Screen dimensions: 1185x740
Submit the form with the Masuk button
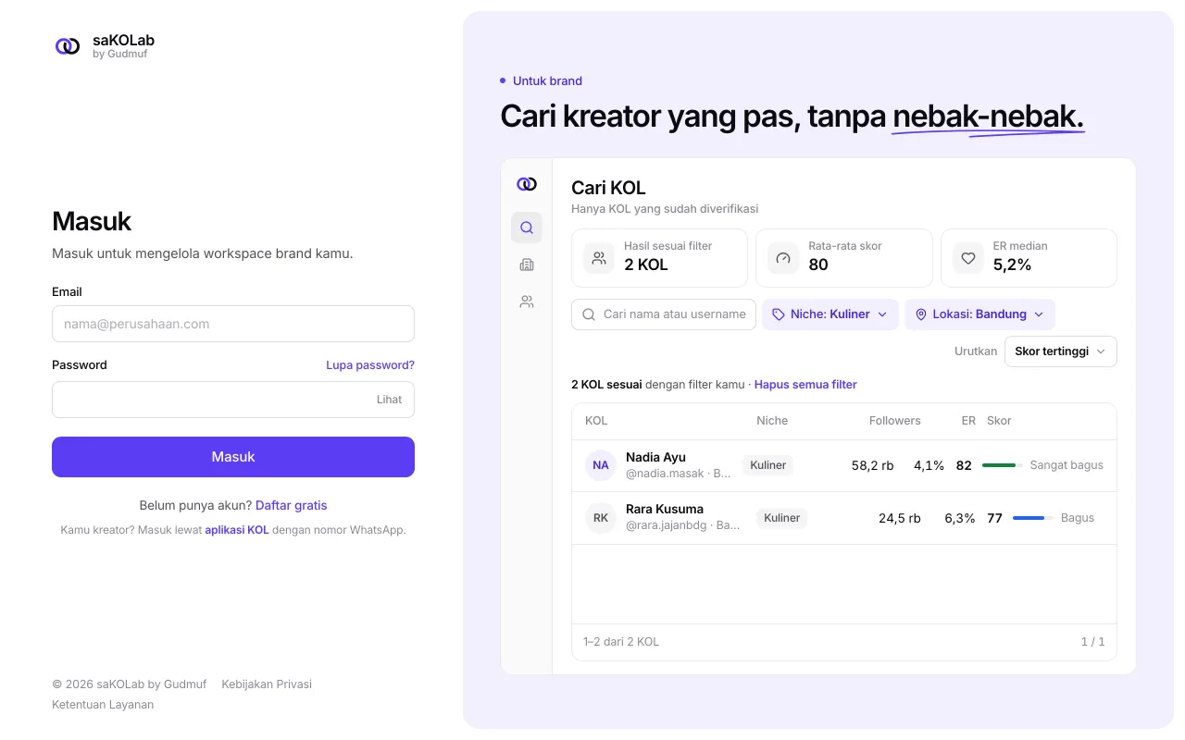pos(233,457)
